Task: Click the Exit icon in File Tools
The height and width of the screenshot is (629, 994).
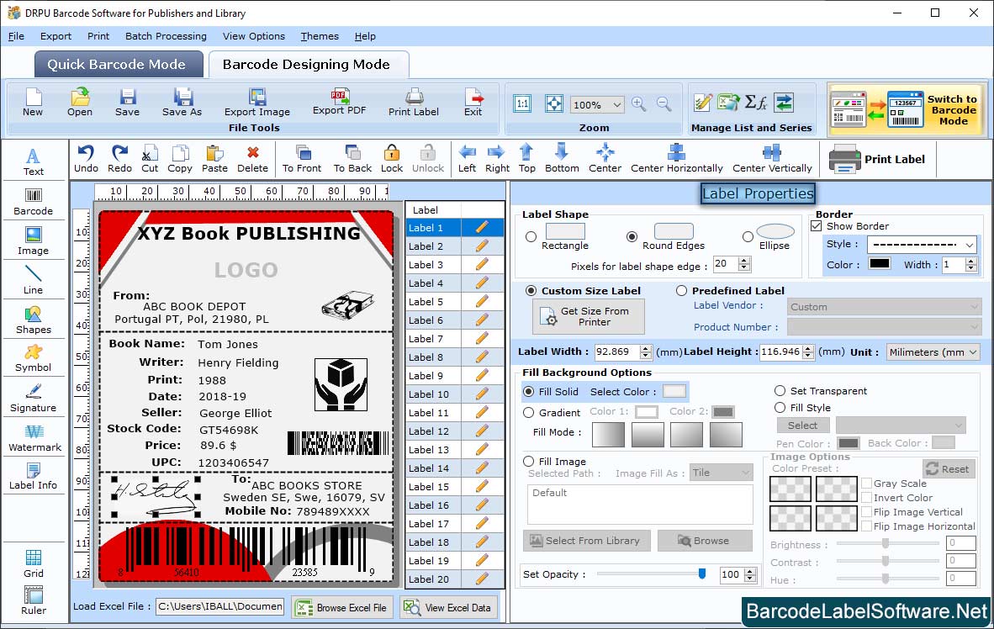Action: pos(473,103)
